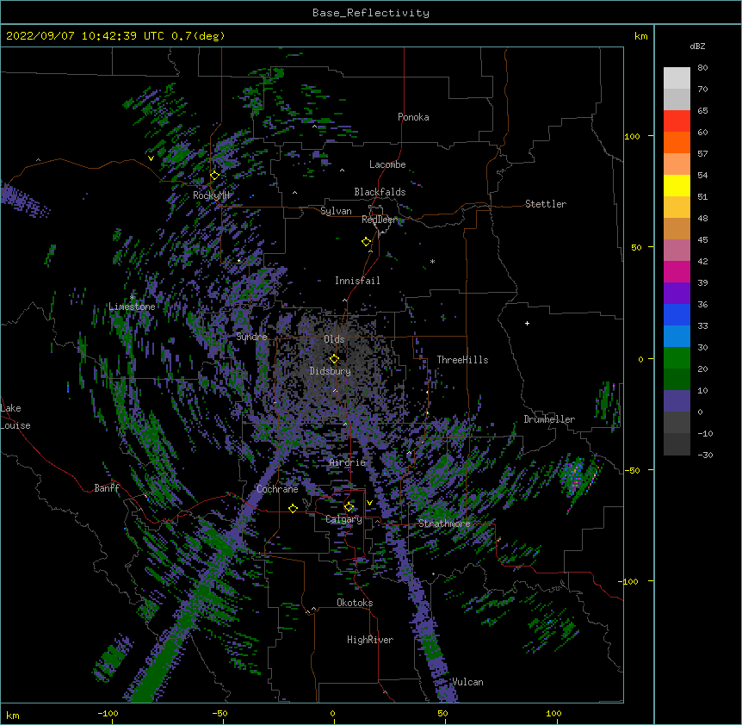Click the Base_Reflectivity title
The height and width of the screenshot is (725, 742).
[x=371, y=13]
